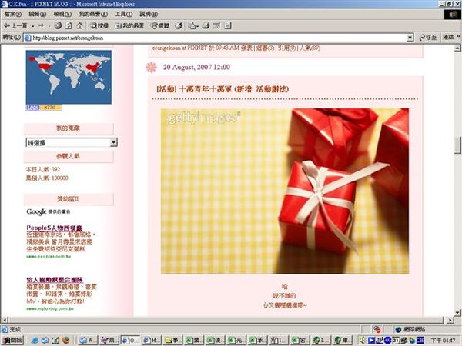The width and height of the screenshot is (462, 346).
Task: Click the horizontal scrollbar left arrow
Action: (x=5, y=320)
